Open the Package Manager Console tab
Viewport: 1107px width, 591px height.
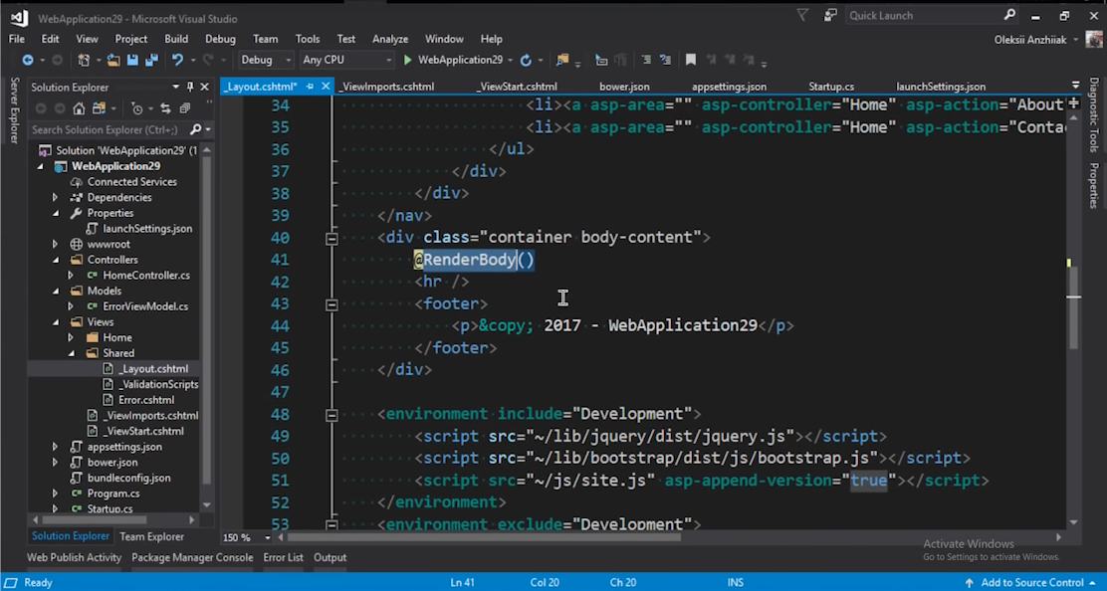coord(192,557)
